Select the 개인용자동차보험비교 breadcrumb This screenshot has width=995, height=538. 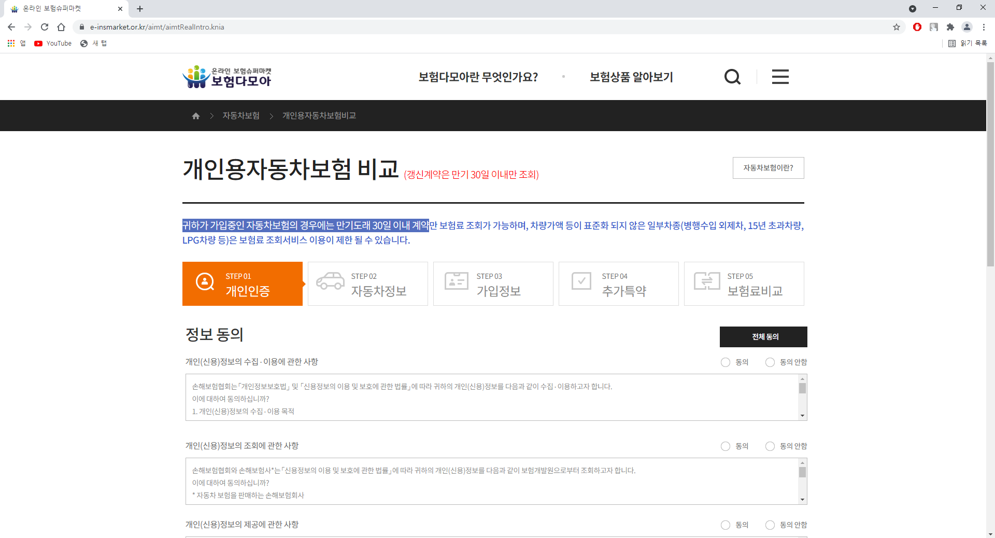pyautogui.click(x=319, y=116)
